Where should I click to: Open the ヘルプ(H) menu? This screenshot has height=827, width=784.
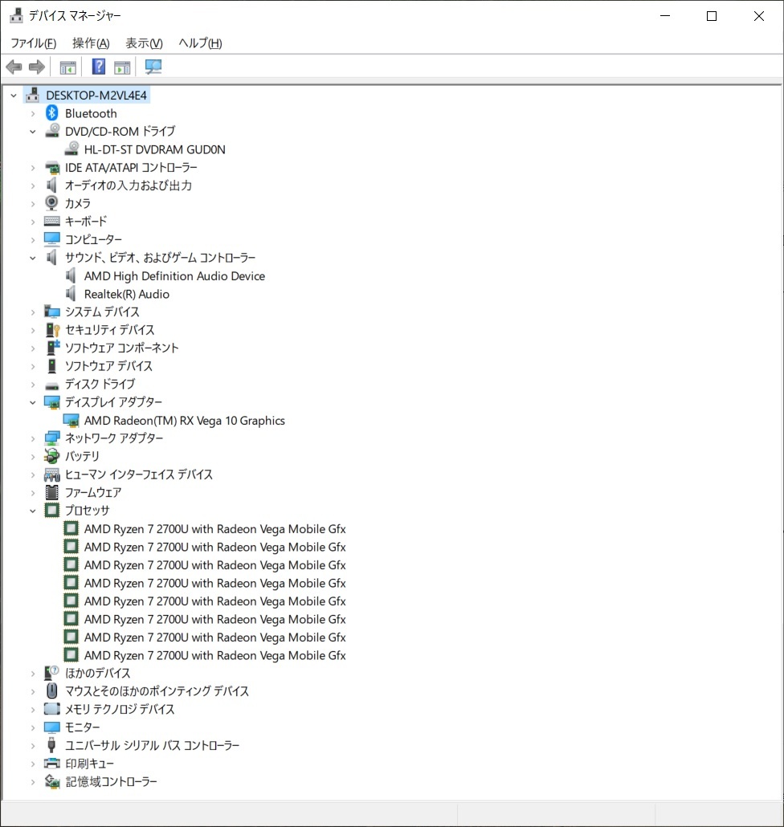pos(200,43)
